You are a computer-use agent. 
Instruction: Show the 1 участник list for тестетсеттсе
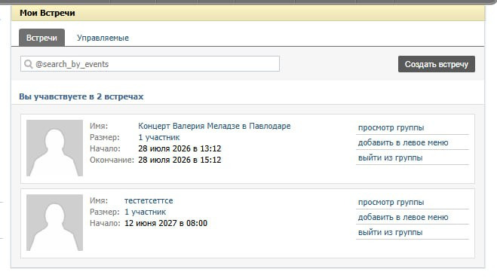145,212
